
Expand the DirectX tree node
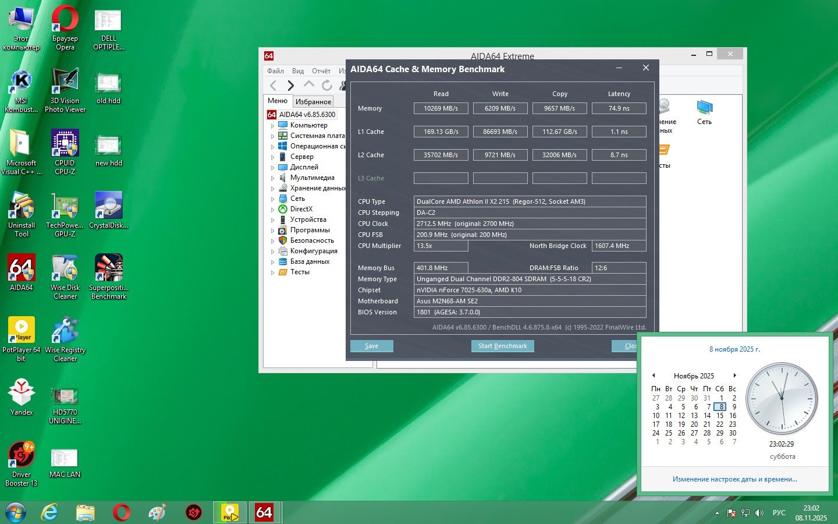click(x=272, y=209)
